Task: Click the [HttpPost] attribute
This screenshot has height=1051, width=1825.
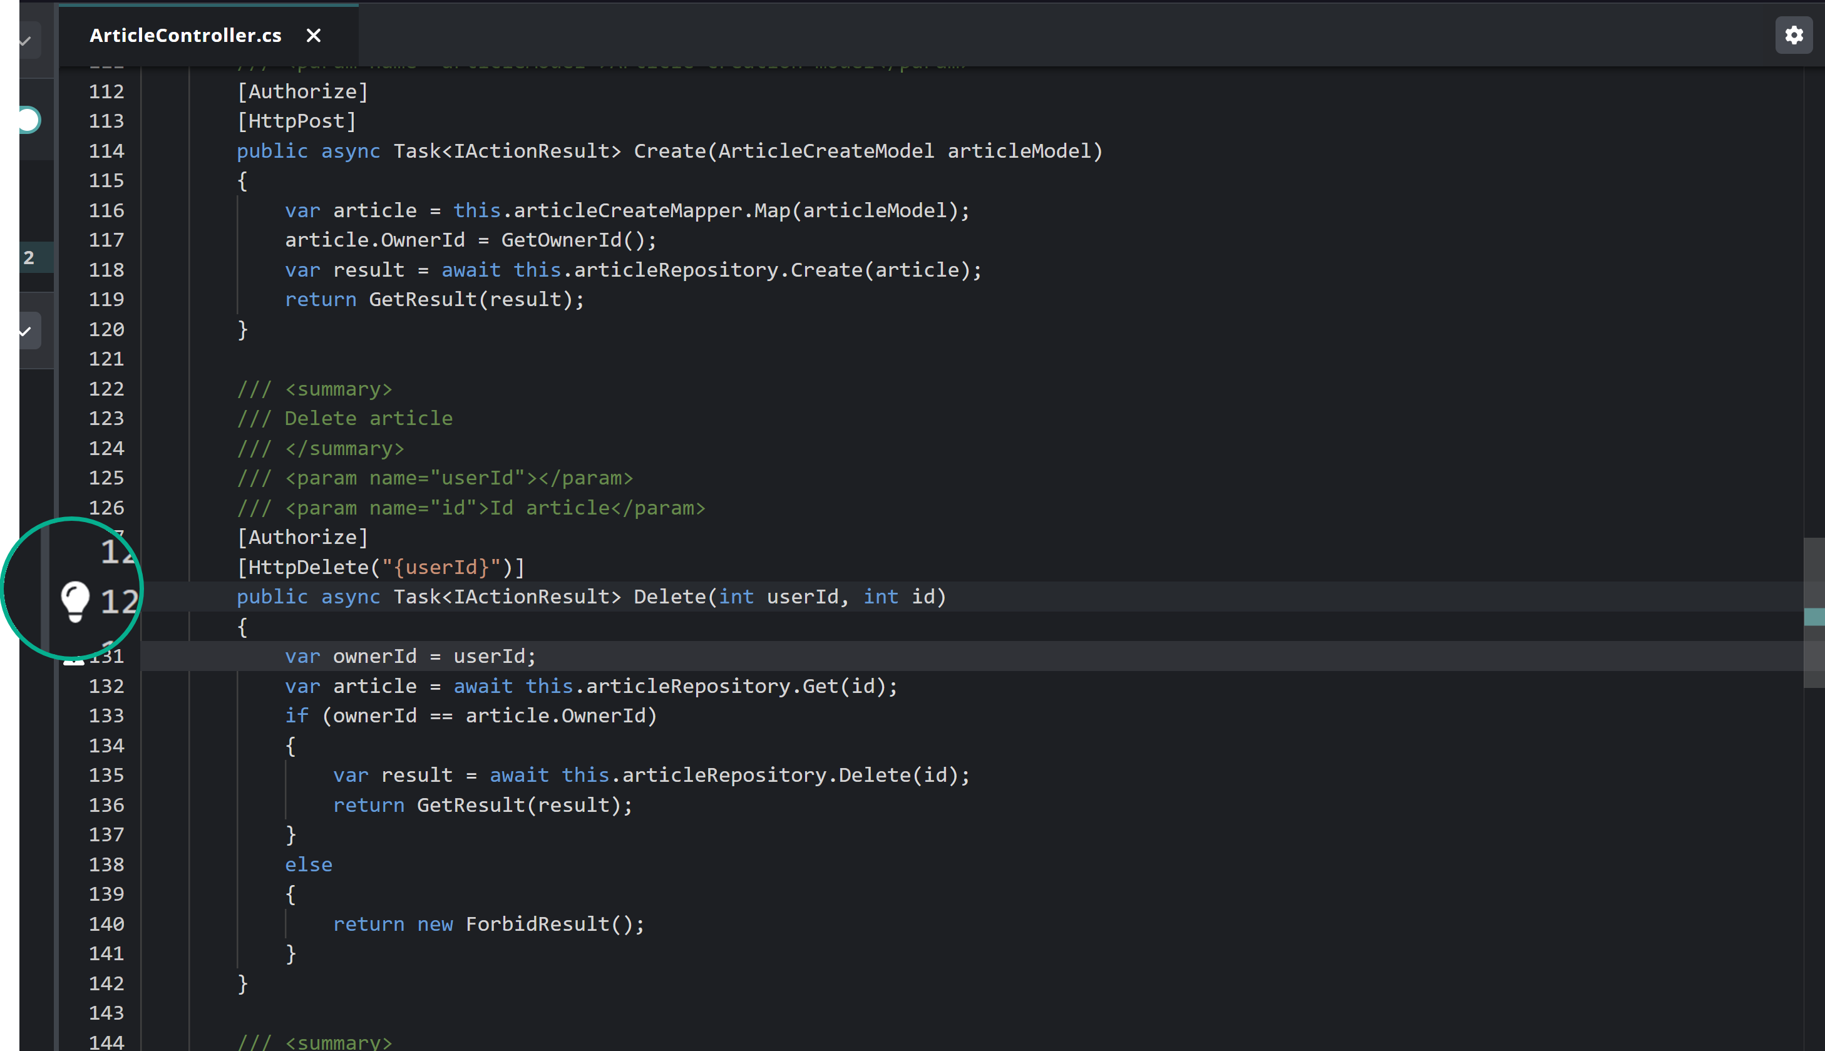Action: [297, 121]
